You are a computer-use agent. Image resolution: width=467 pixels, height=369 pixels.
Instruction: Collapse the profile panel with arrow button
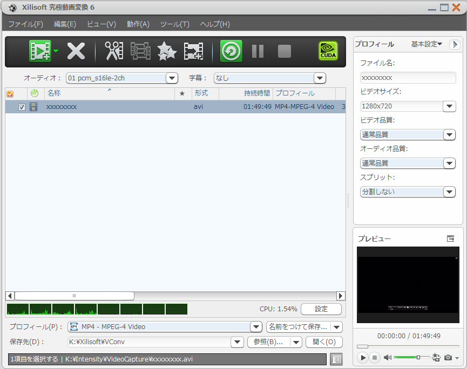pos(455,44)
